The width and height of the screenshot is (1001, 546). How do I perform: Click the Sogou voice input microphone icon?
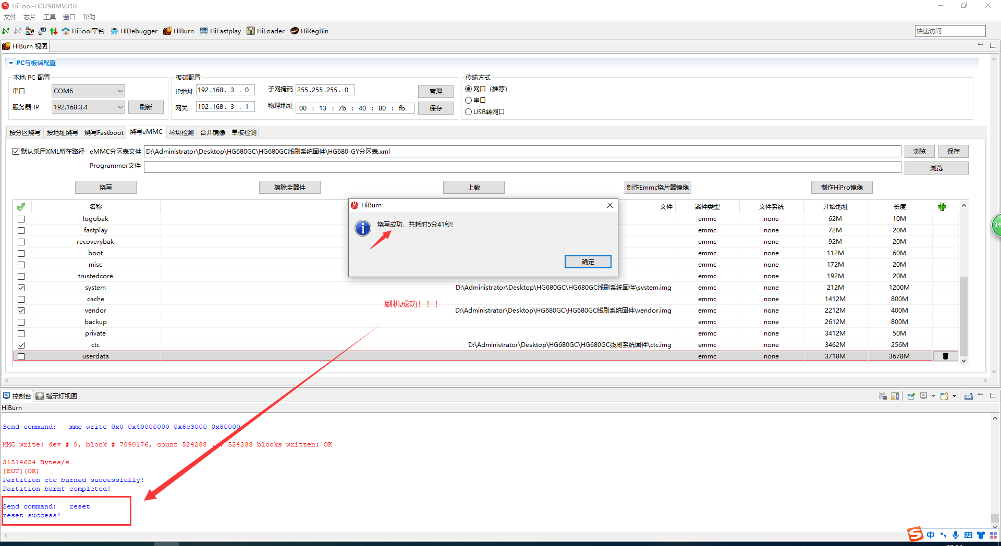pos(955,535)
